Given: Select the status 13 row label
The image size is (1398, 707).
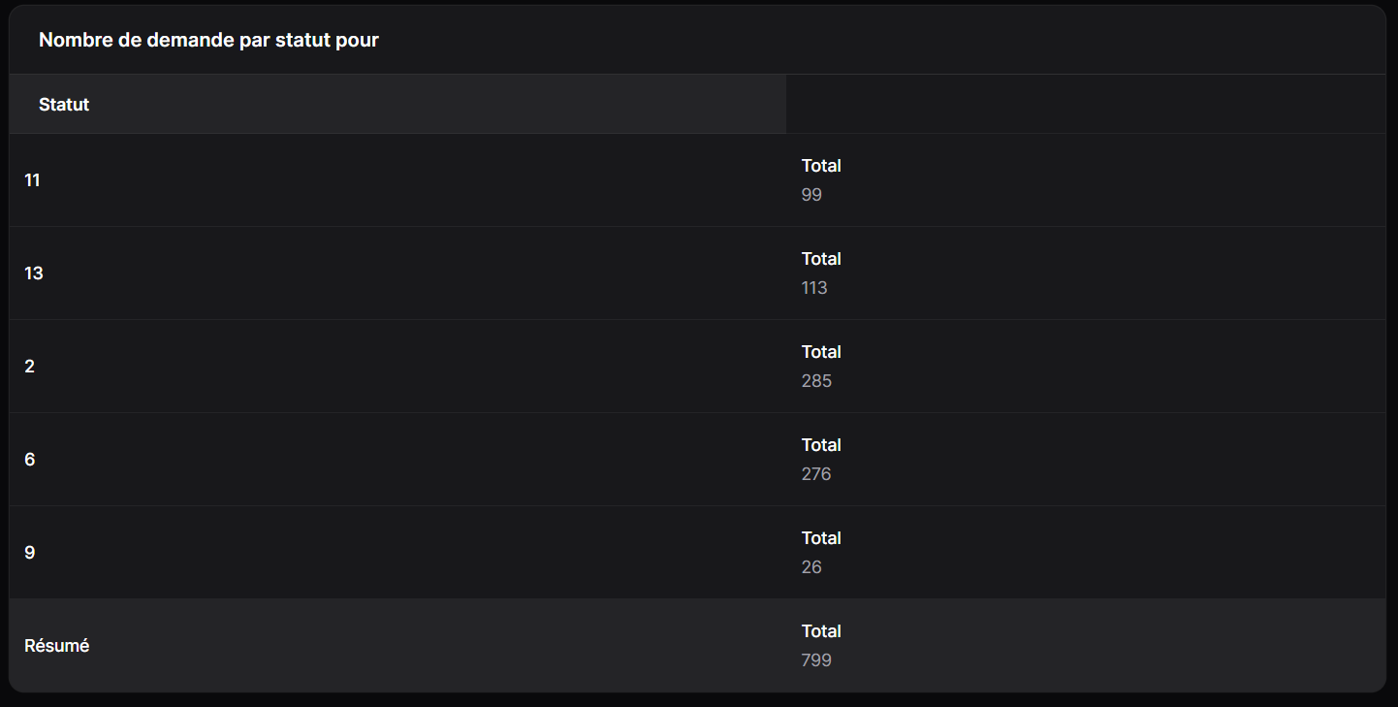Looking at the screenshot, I should point(34,273).
